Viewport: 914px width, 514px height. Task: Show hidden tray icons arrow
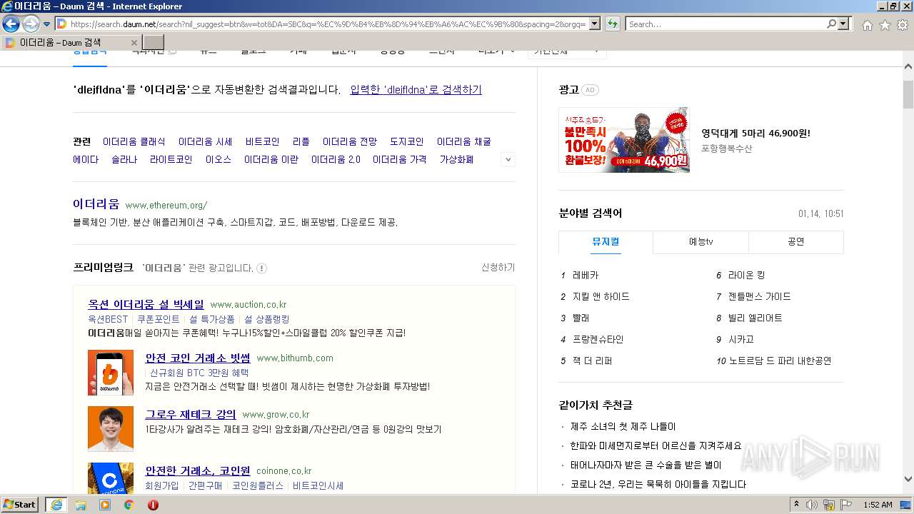pyautogui.click(x=796, y=505)
